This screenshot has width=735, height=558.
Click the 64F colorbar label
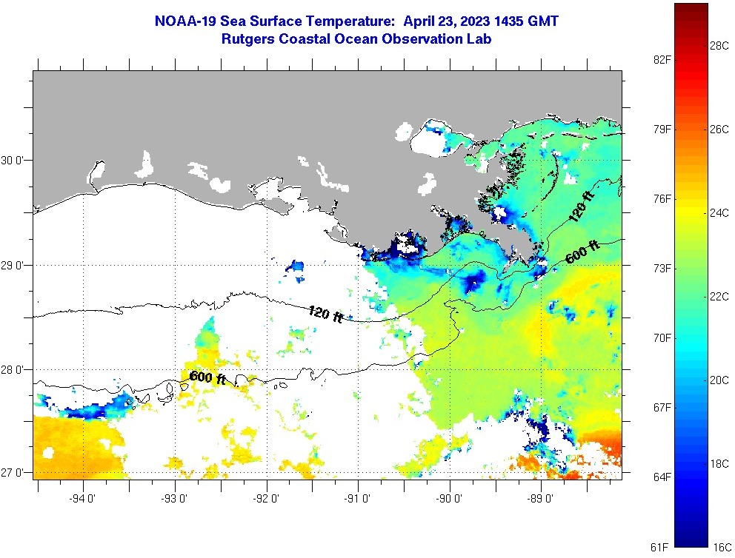click(662, 477)
